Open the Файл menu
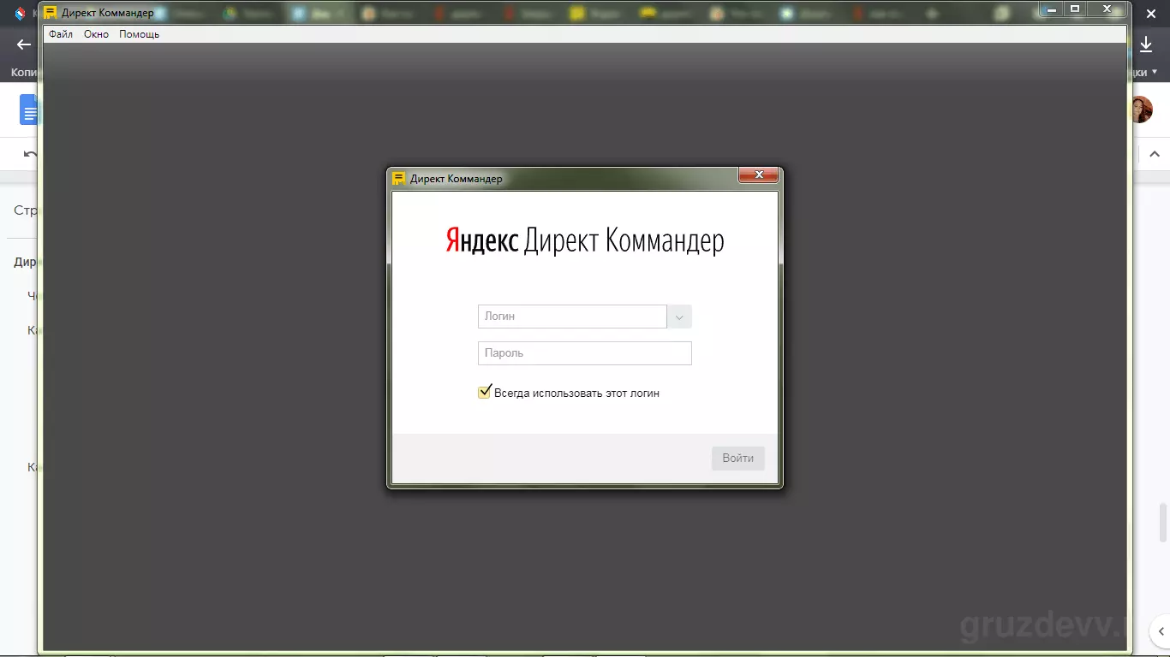The height and width of the screenshot is (657, 1170). [61, 34]
